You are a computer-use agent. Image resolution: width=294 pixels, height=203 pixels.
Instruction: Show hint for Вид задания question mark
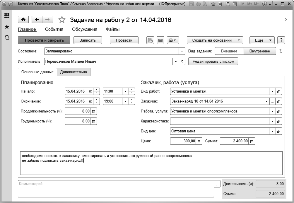280,51
